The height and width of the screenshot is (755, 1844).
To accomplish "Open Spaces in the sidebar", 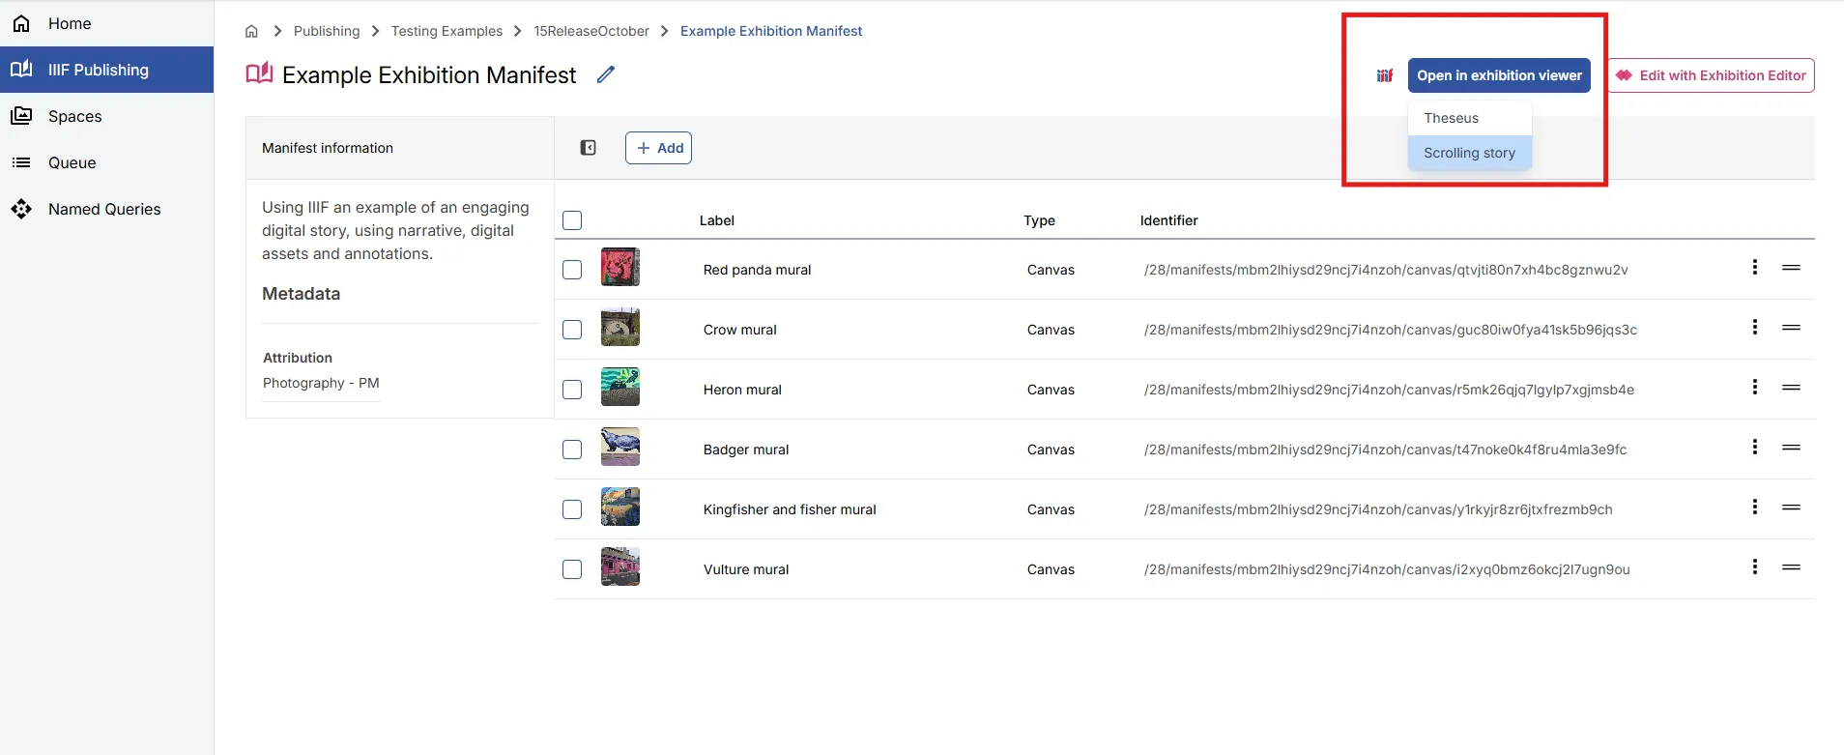I will [106, 116].
